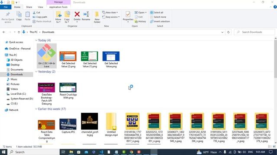277x155 pixels.
Task: Open Pictures in the sidebar
Action: (15, 84)
